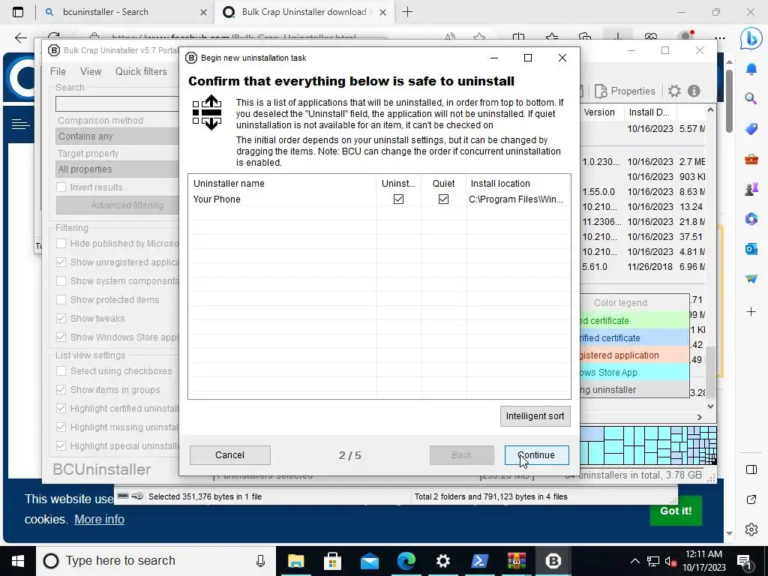
Task: Click the Advanced filtering button
Action: 118,205
